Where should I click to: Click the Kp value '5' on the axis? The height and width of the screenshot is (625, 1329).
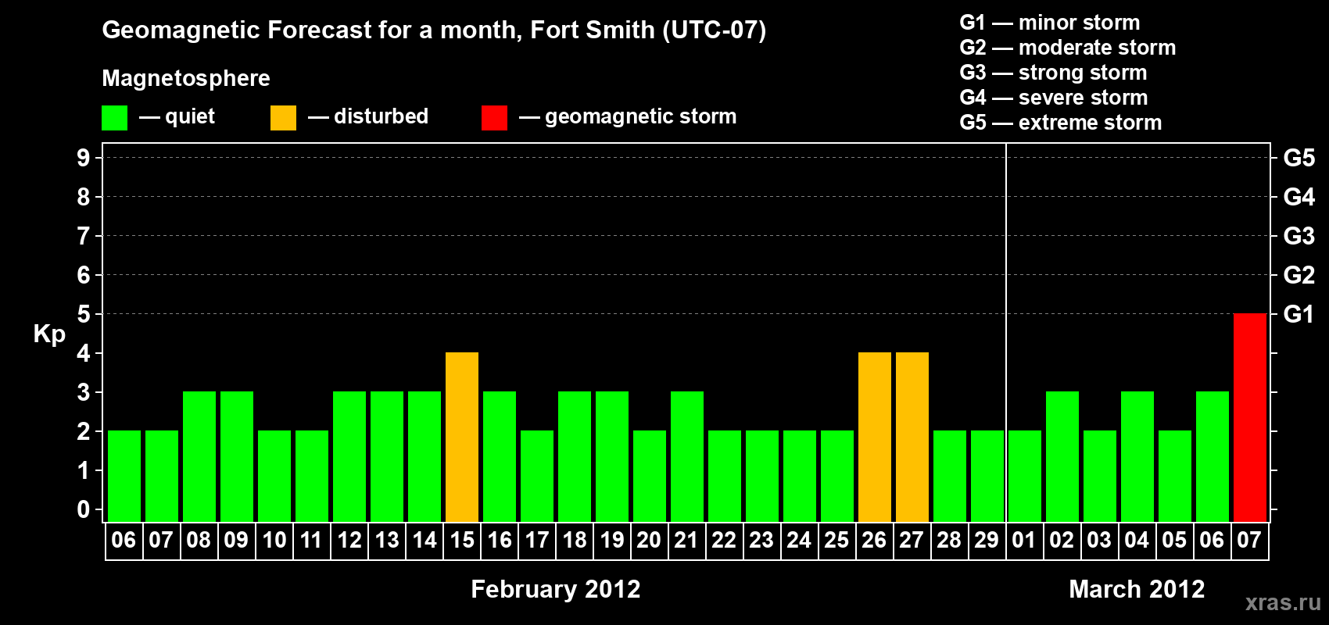[x=84, y=314]
